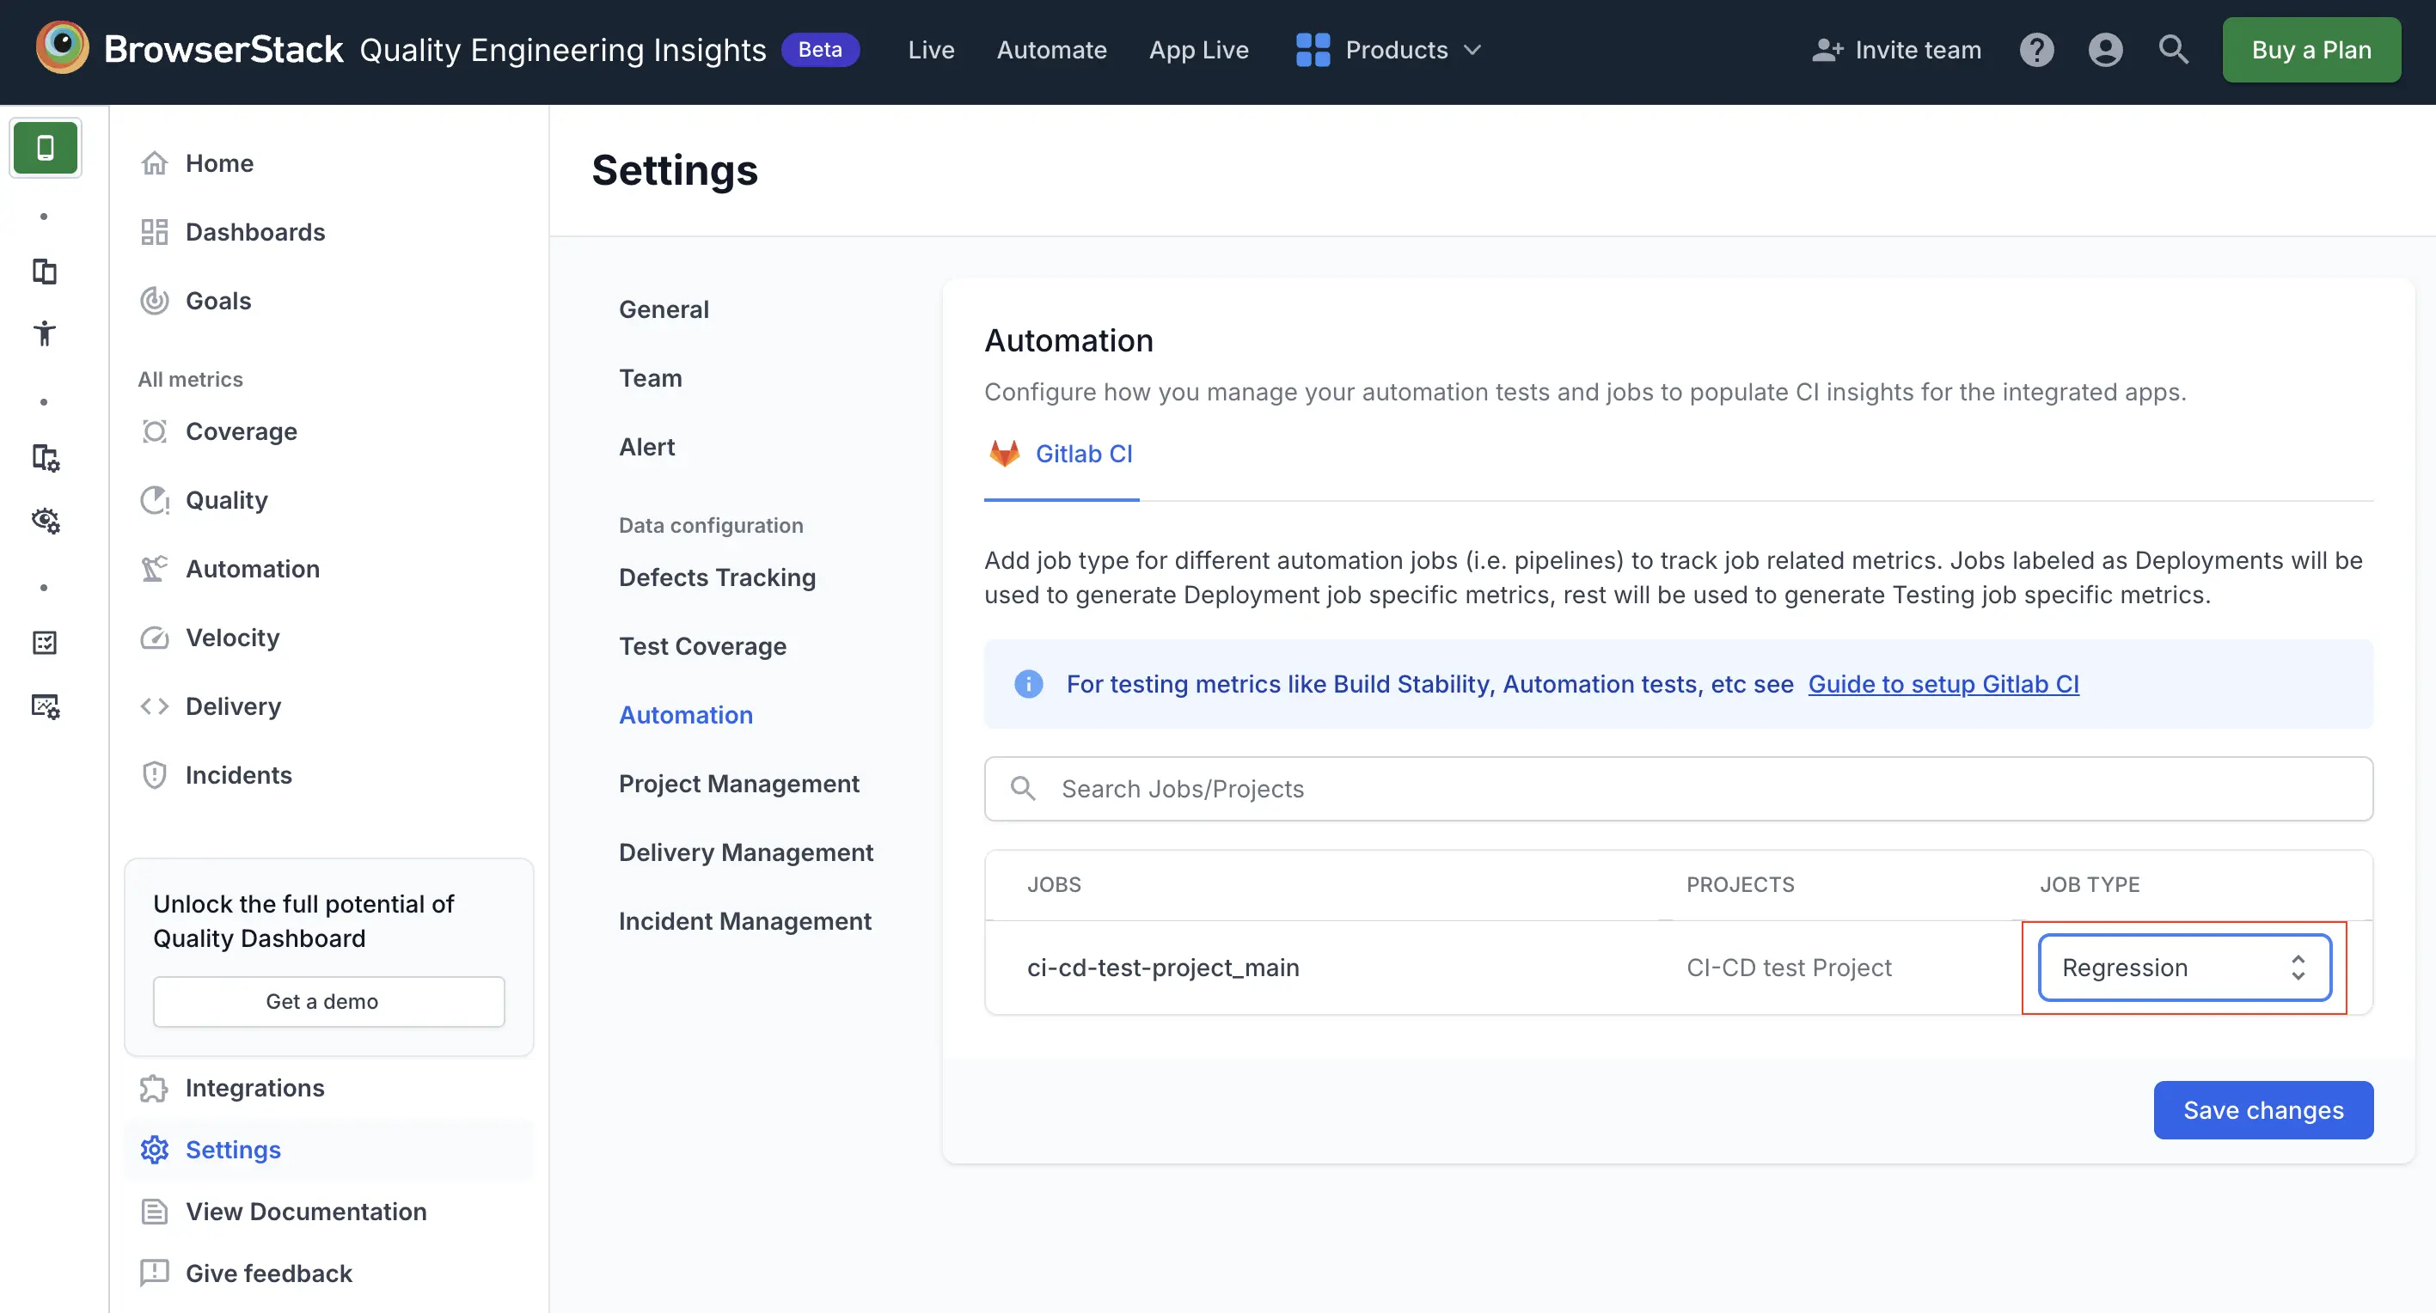This screenshot has height=1313, width=2436.
Task: Click the JOBS column header
Action: click(x=1054, y=885)
